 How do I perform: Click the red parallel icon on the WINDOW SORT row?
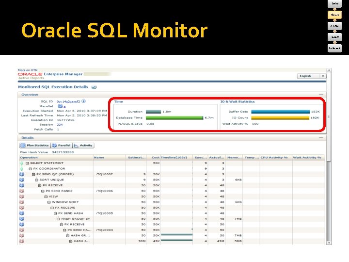click(x=22, y=202)
